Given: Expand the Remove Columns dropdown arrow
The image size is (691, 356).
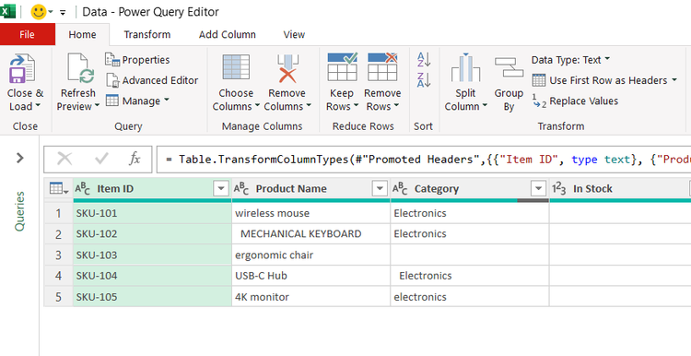Looking at the screenshot, I should click(x=309, y=106).
